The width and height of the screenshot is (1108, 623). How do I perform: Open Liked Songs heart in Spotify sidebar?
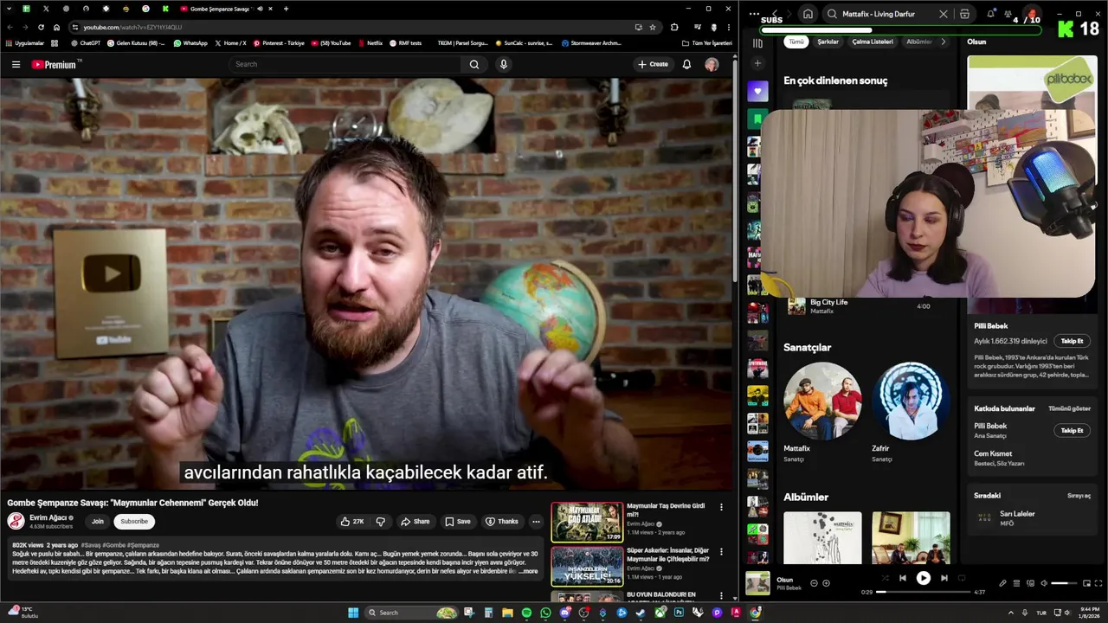(x=757, y=91)
